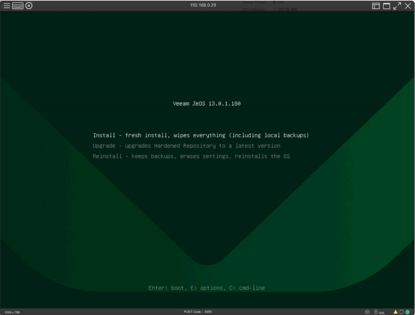415x315 pixels.
Task: Enter full screen with the diagonal arrows icon
Action: coord(397,6)
